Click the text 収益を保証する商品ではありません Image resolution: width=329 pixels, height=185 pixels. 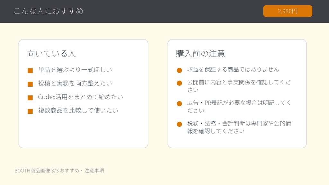(233, 69)
